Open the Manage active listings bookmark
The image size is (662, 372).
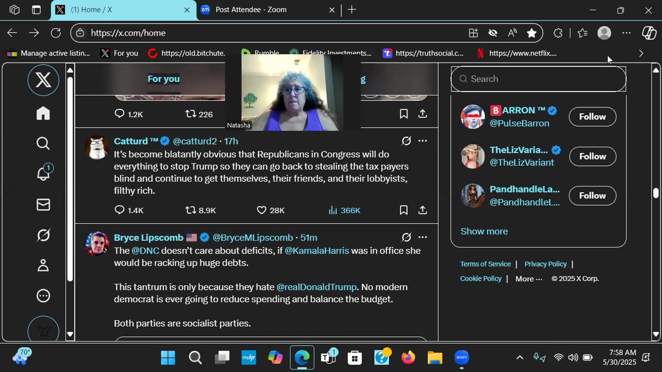[x=49, y=53]
